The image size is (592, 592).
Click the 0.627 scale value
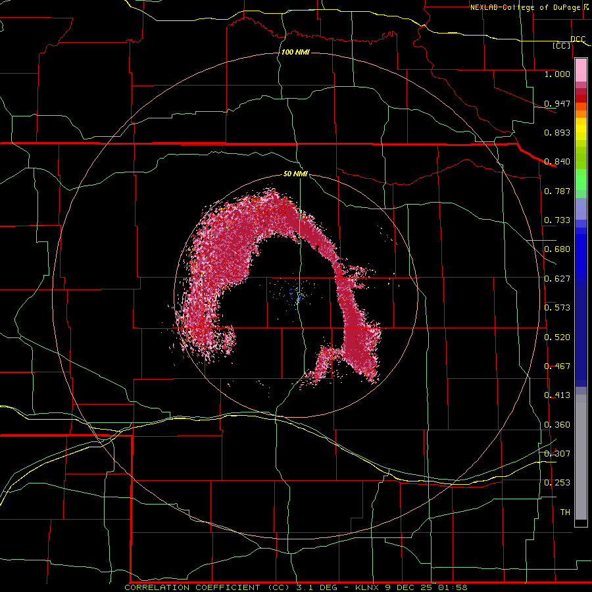(x=557, y=279)
